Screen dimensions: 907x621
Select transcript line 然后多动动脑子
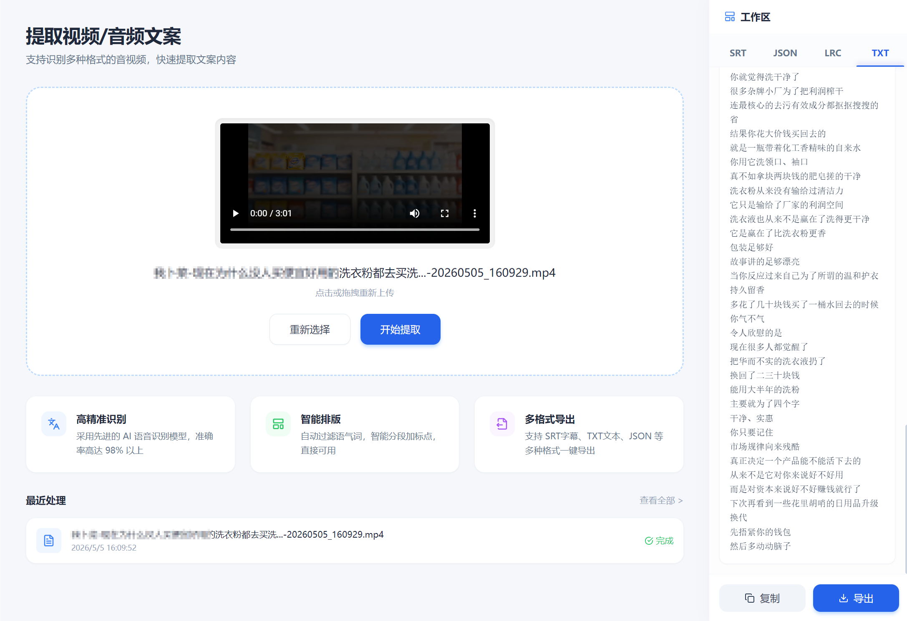pos(760,546)
